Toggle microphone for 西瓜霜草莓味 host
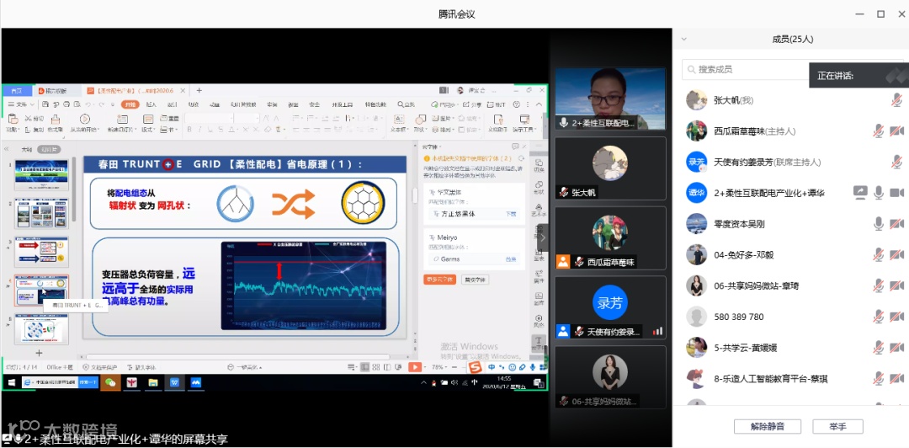 point(878,131)
